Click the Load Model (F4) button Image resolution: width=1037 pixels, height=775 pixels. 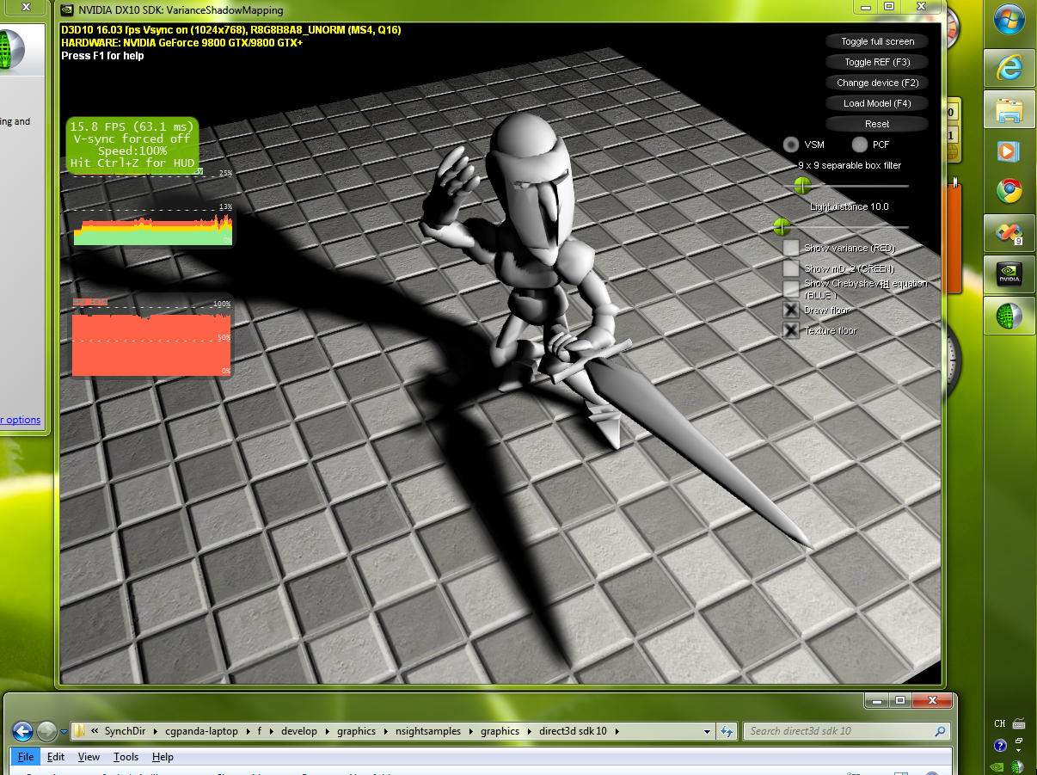point(877,103)
